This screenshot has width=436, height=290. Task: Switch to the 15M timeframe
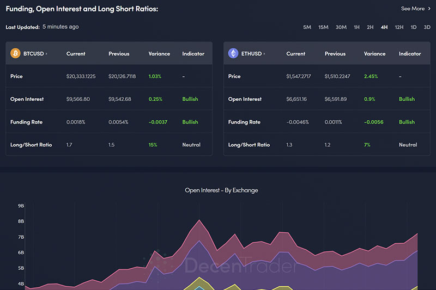point(323,27)
